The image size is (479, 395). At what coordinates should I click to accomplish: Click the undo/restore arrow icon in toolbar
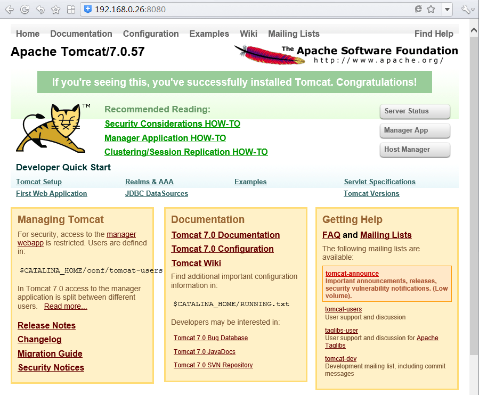[40, 10]
